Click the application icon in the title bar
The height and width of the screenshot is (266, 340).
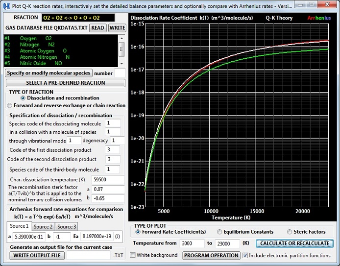tap(8, 5)
